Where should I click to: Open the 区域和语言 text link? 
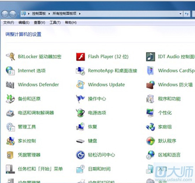coord(169,155)
